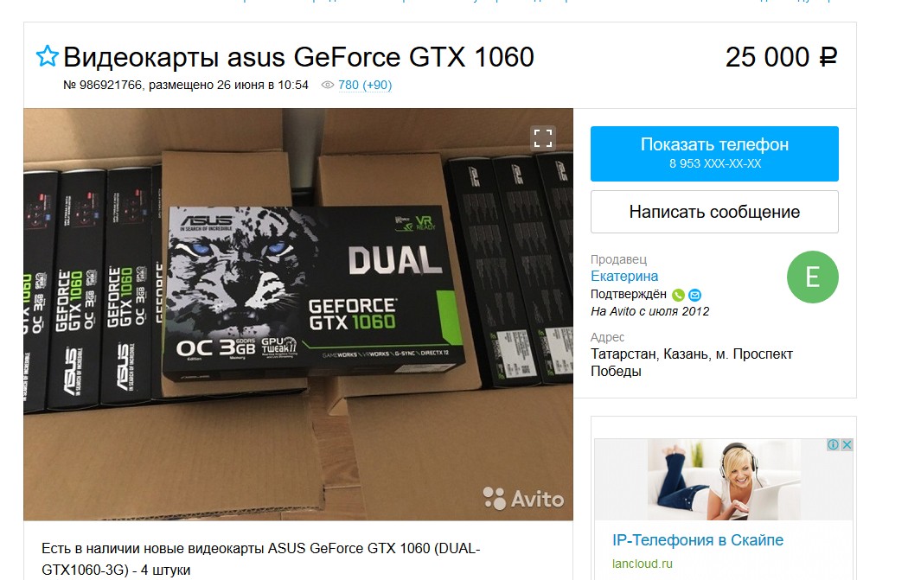This screenshot has height=580, width=908.
Task: Close the IP-Телефония advertisement
Action: [x=847, y=444]
